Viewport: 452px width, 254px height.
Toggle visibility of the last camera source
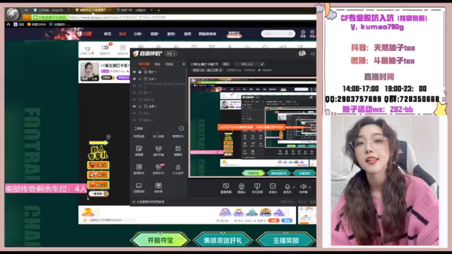[x=134, y=120]
